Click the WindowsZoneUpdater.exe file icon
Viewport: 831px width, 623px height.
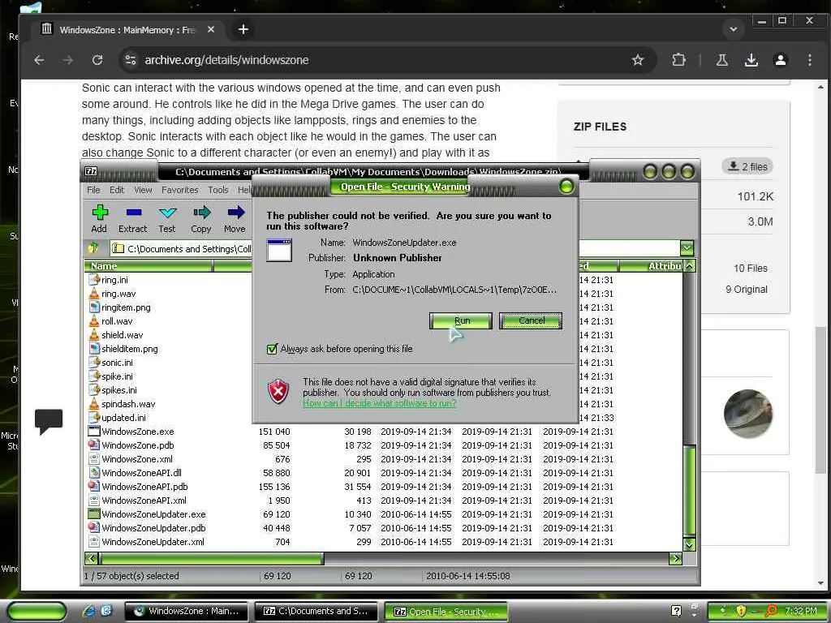94,513
